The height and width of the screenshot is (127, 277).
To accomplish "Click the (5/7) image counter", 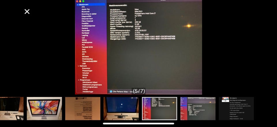I will point(139,91).
